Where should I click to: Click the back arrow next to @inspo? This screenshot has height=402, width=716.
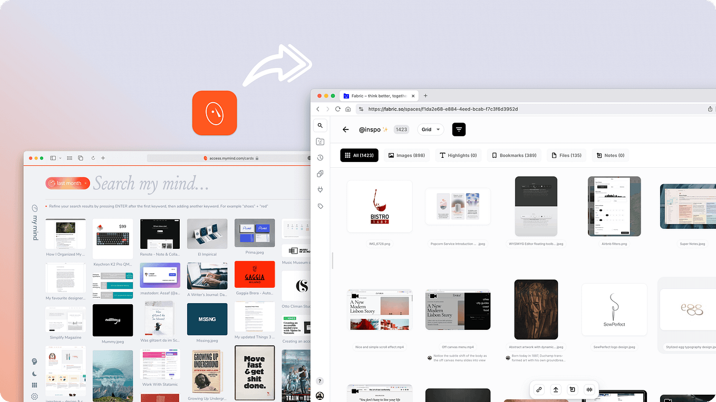point(346,129)
